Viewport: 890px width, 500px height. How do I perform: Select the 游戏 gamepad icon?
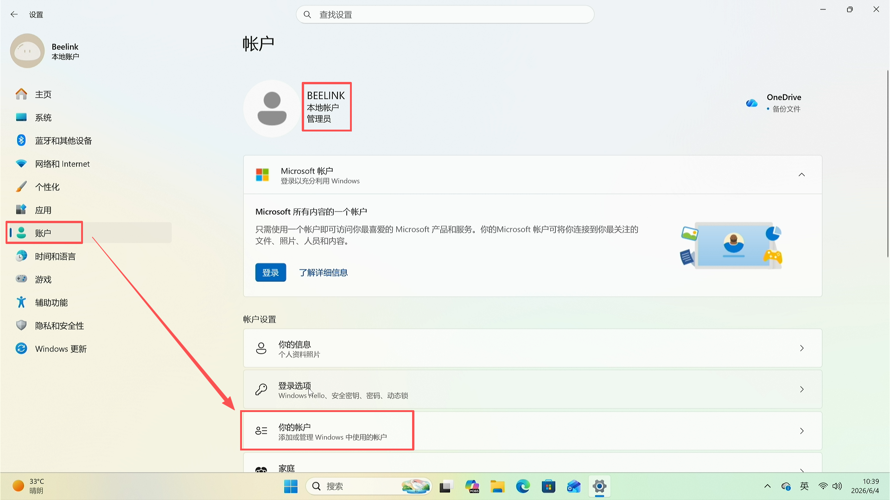point(21,279)
